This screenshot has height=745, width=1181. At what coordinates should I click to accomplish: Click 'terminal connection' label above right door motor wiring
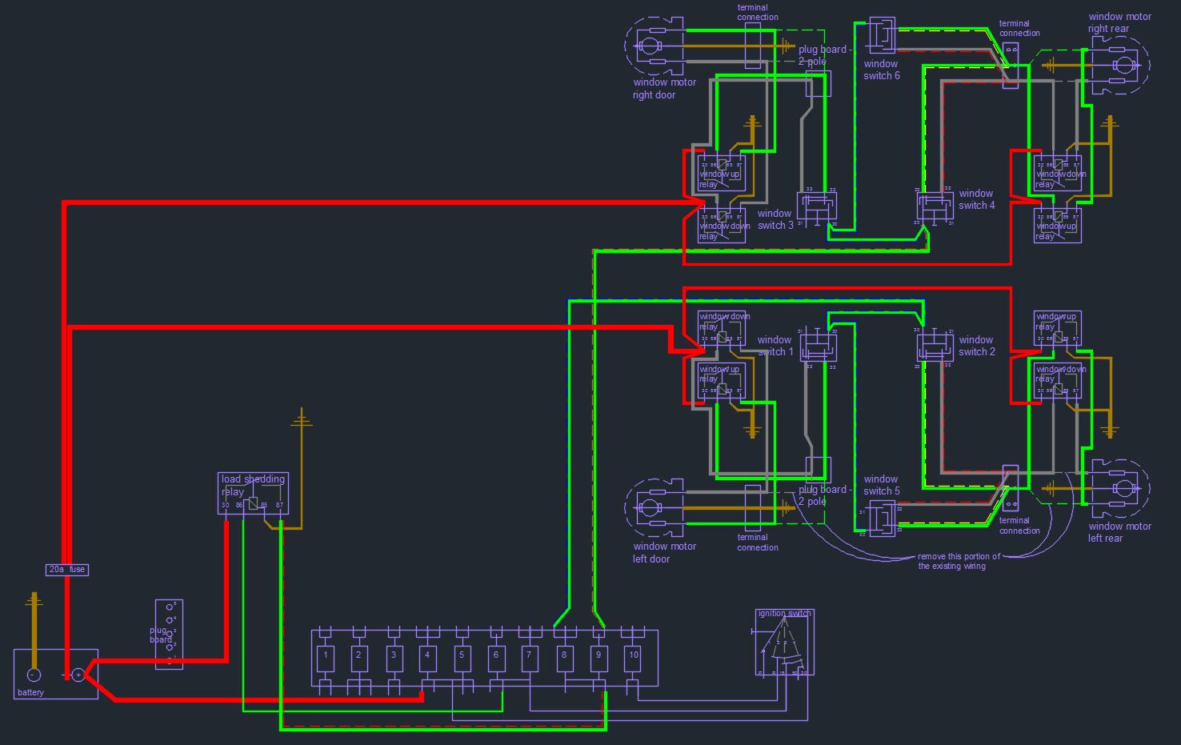click(758, 12)
